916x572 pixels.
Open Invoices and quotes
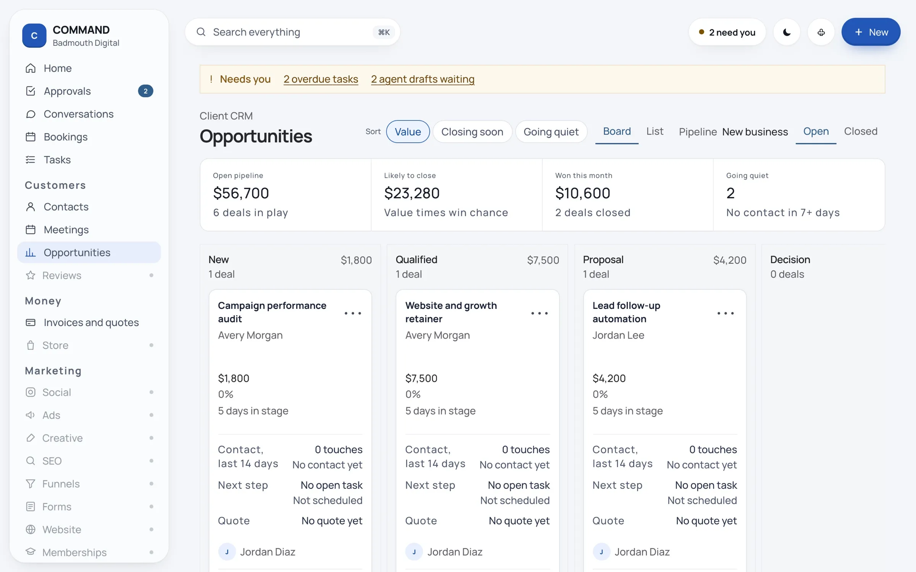coord(89,323)
